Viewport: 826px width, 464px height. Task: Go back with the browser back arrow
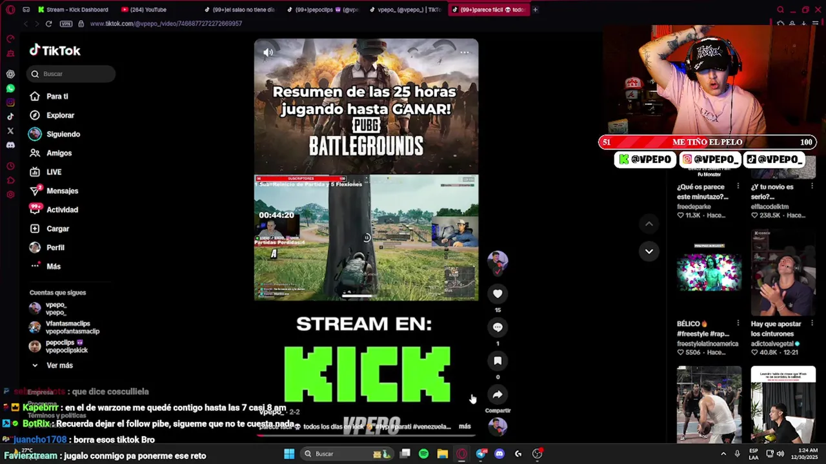[x=26, y=24]
